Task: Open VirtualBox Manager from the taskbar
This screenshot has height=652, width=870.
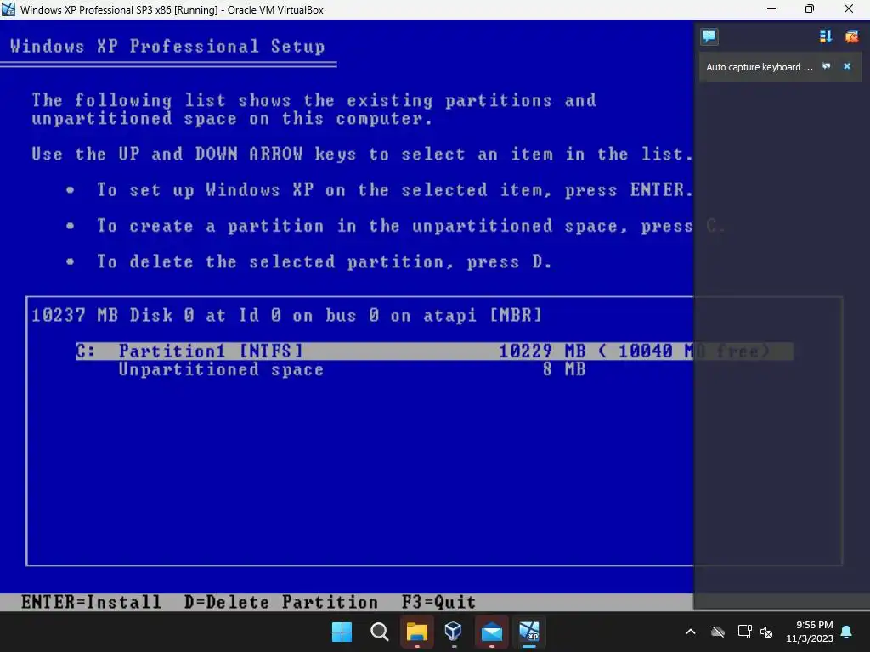Action: pos(454,632)
